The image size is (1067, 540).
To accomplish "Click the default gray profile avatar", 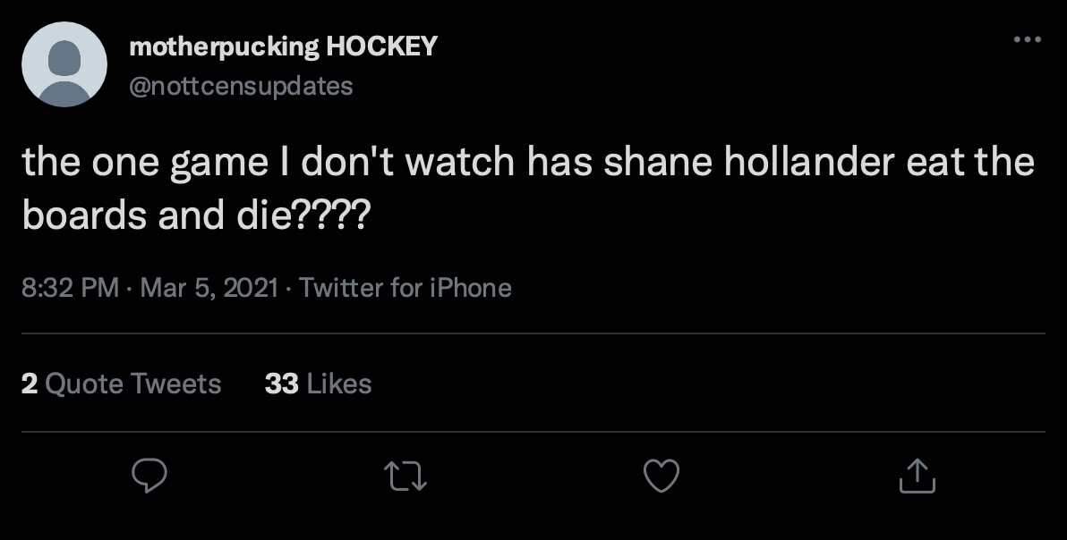I will pyautogui.click(x=64, y=64).
